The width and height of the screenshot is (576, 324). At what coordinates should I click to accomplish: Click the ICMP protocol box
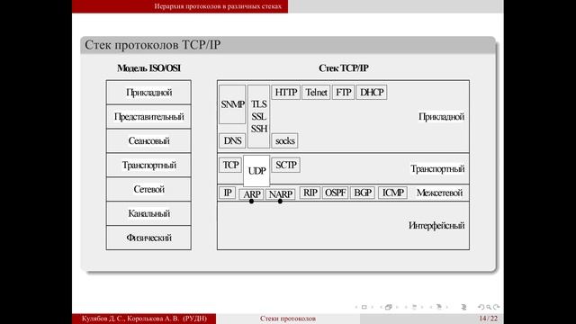click(x=392, y=193)
